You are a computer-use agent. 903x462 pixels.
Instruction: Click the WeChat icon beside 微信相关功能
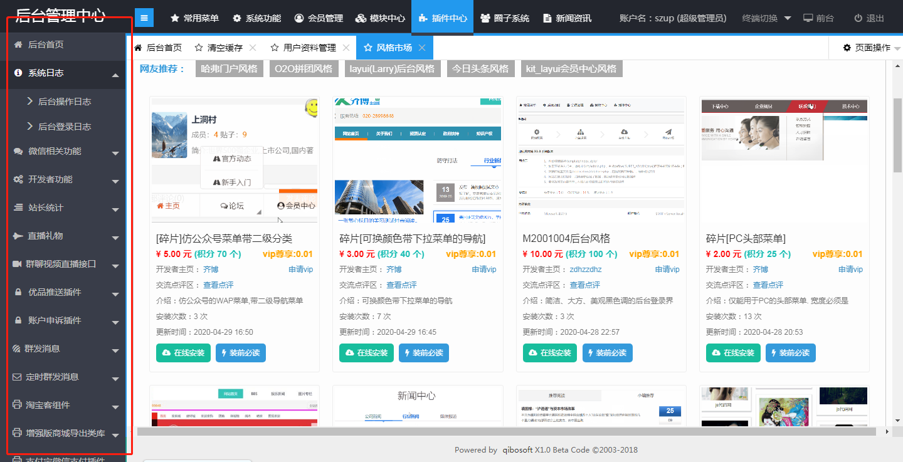point(18,151)
